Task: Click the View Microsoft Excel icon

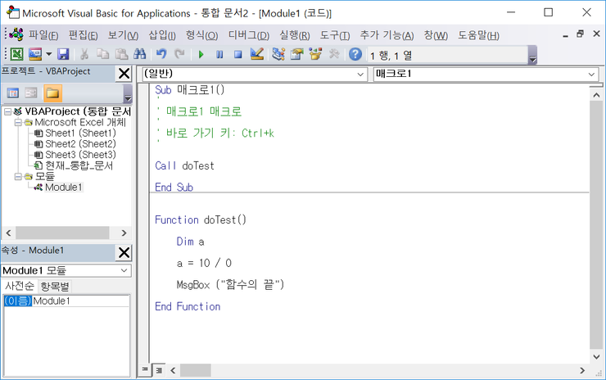Action: click(x=16, y=54)
